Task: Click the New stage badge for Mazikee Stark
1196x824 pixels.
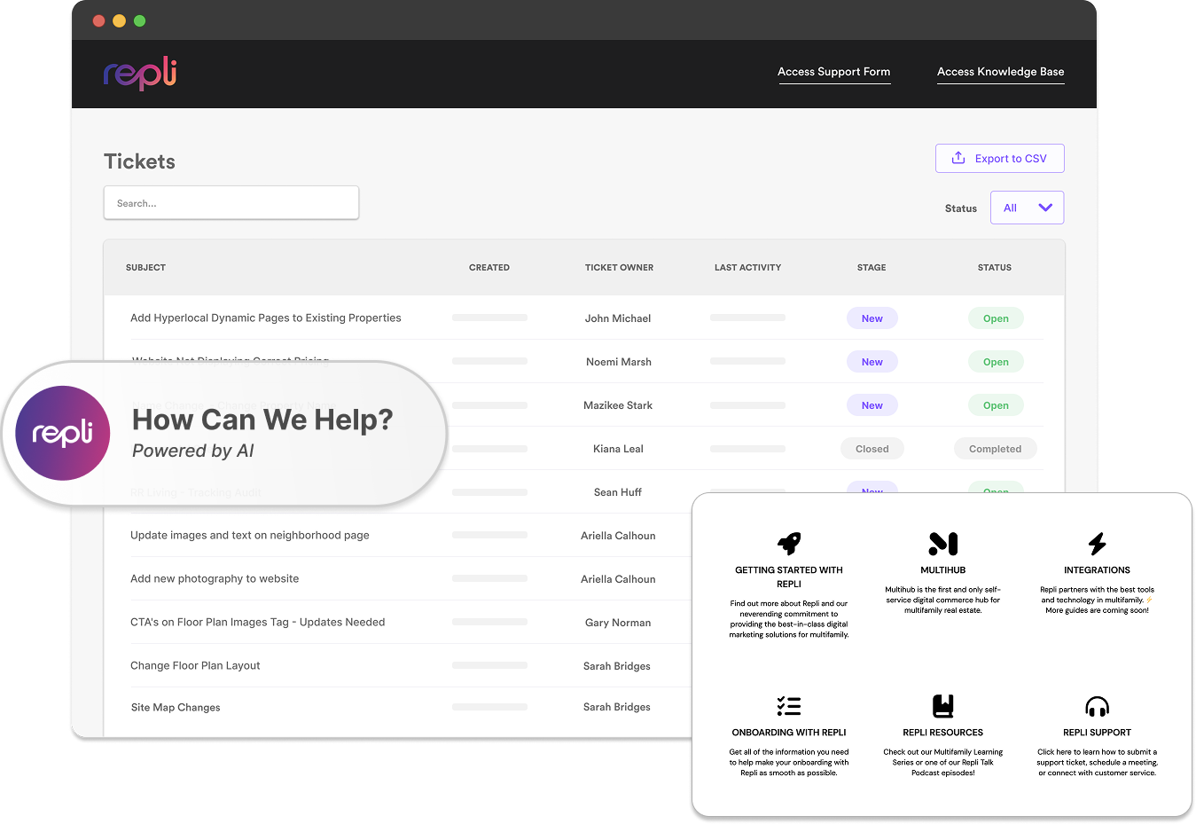Action: (872, 405)
